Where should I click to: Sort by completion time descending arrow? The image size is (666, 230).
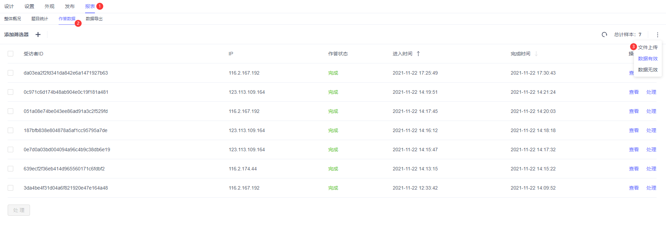point(536,54)
